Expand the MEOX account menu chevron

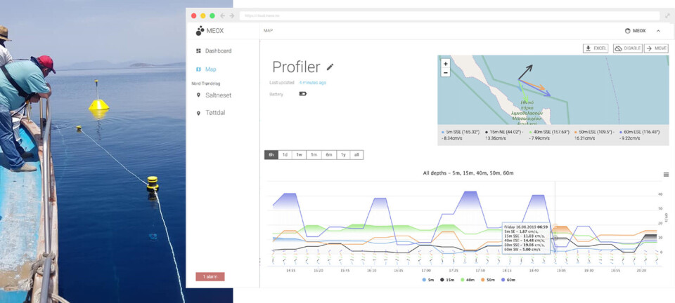point(658,31)
